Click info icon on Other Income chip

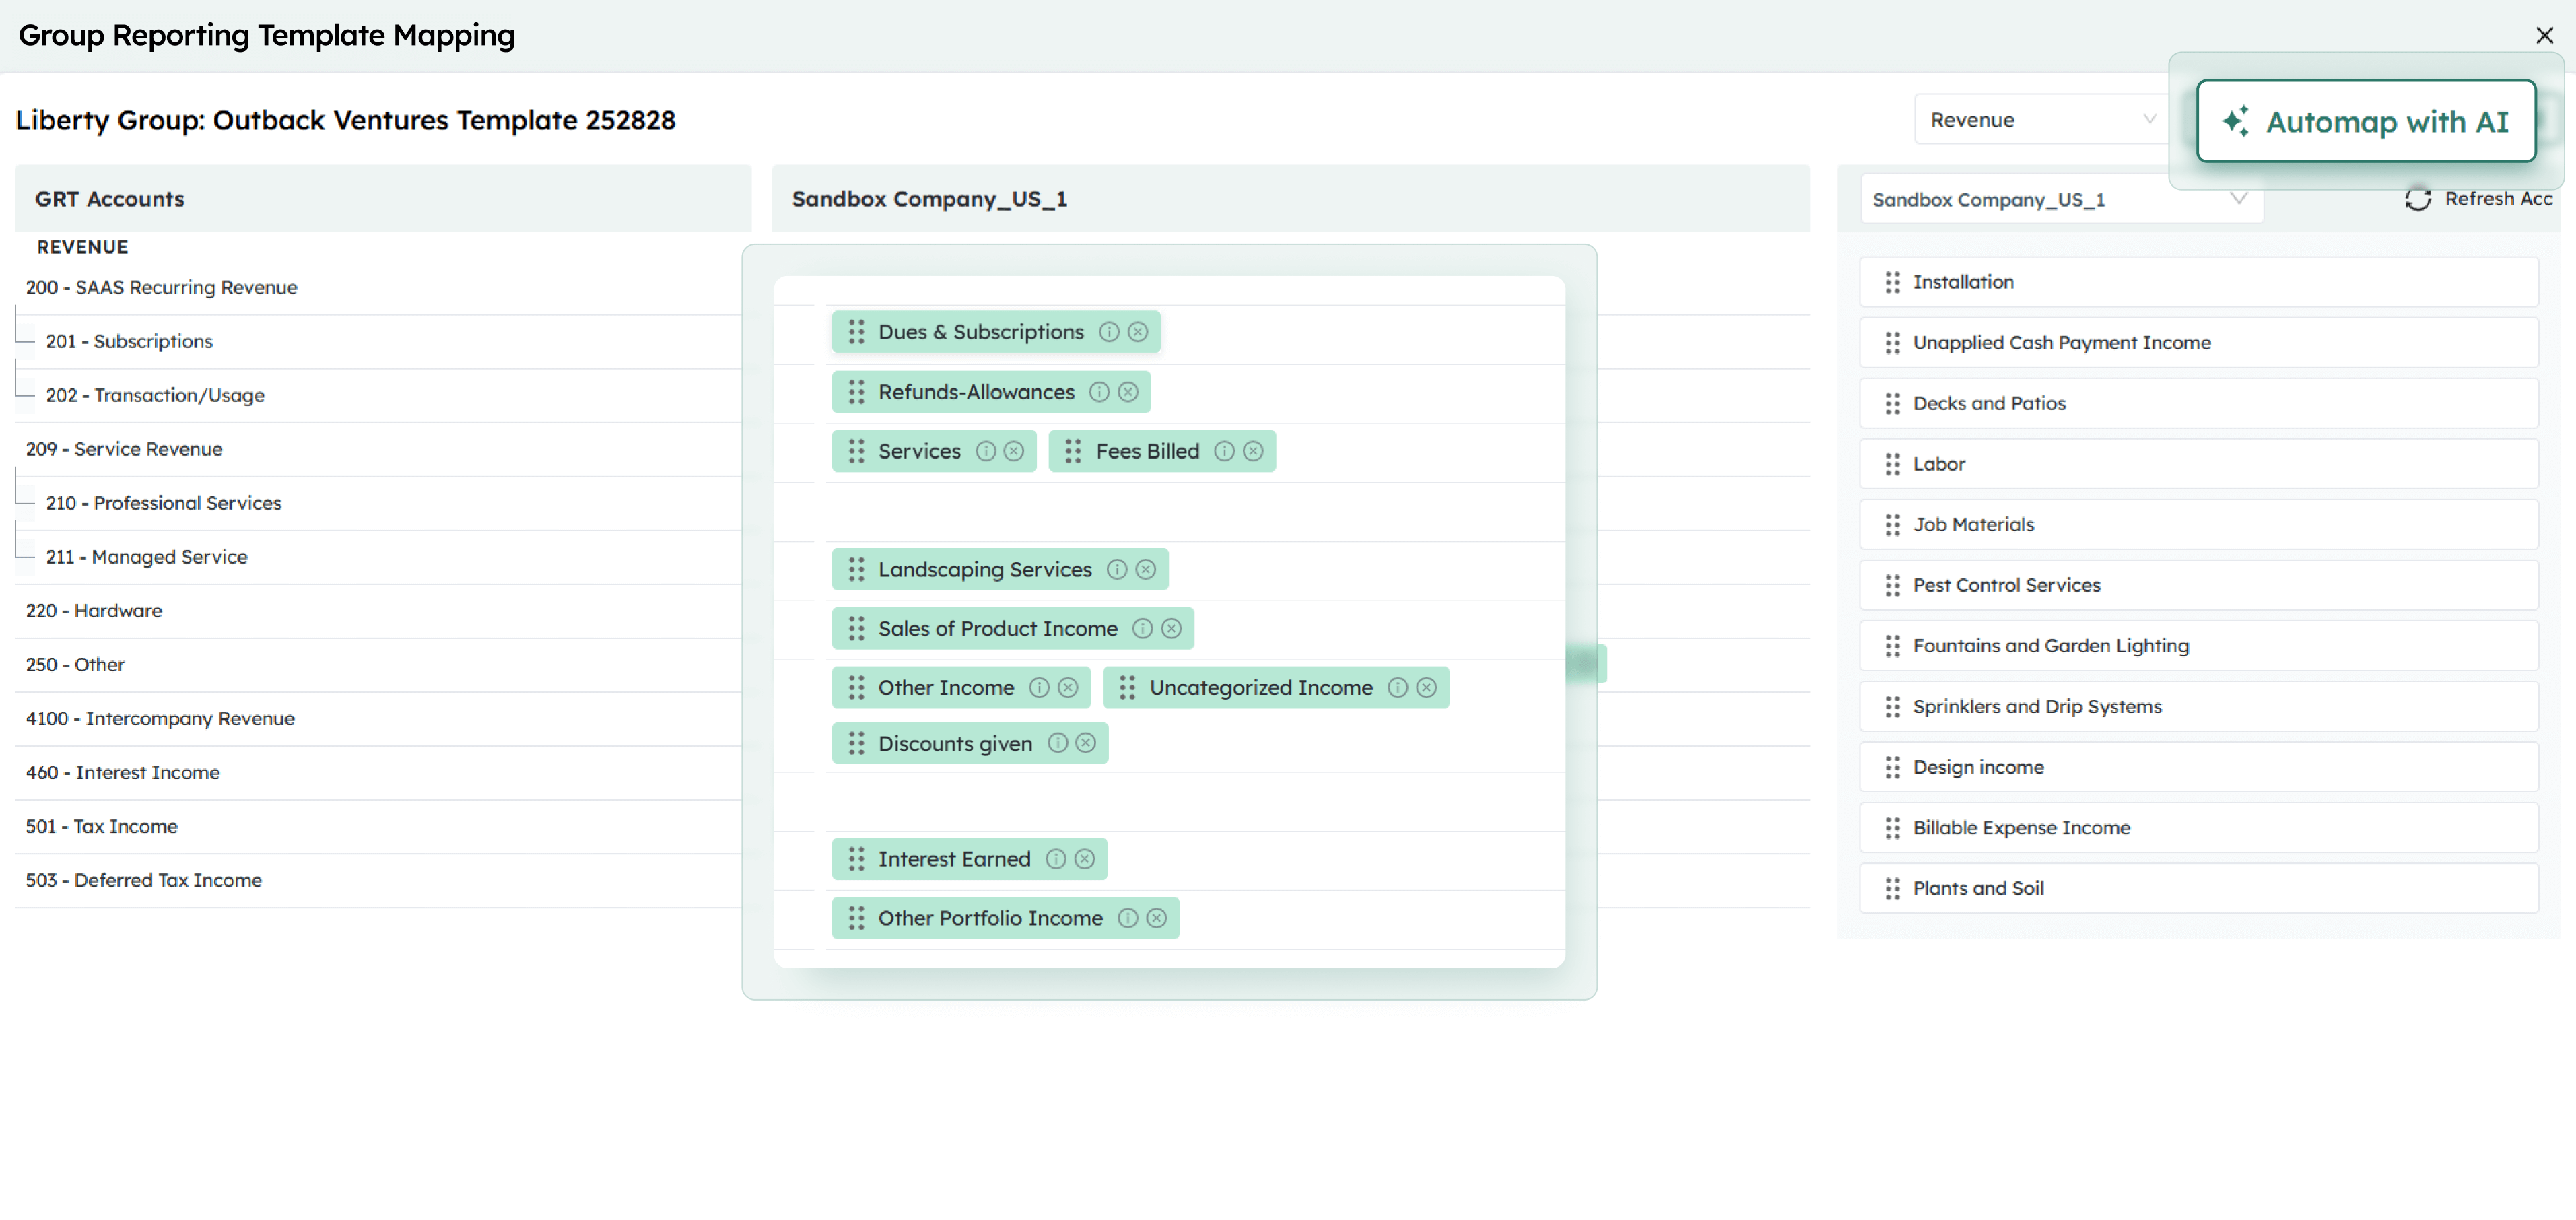point(1039,687)
